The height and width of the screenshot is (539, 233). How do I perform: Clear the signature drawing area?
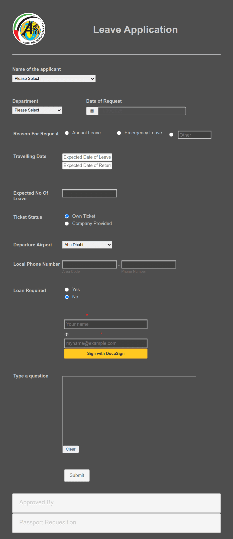[71, 449]
